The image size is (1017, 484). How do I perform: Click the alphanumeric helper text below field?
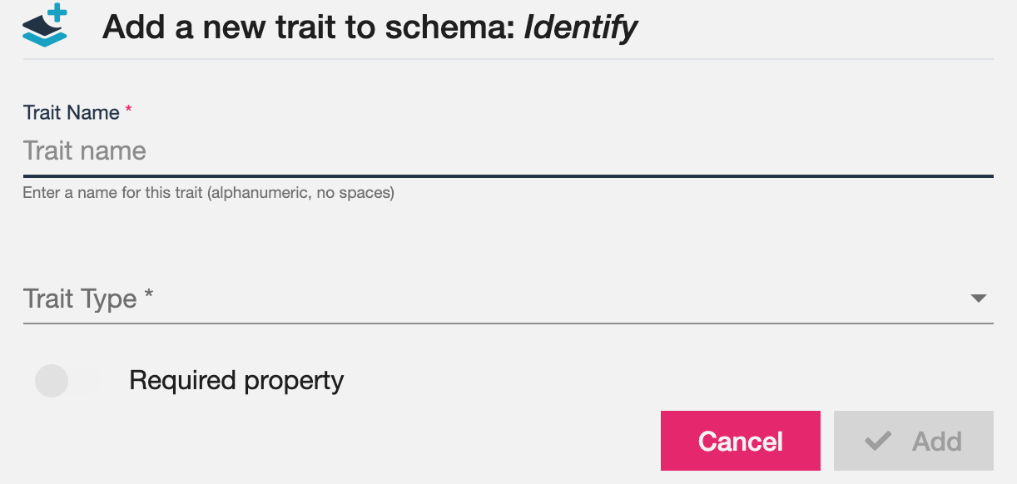(x=209, y=193)
